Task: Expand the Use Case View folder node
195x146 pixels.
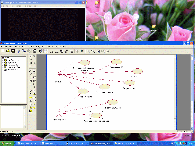Action: pos(3,60)
